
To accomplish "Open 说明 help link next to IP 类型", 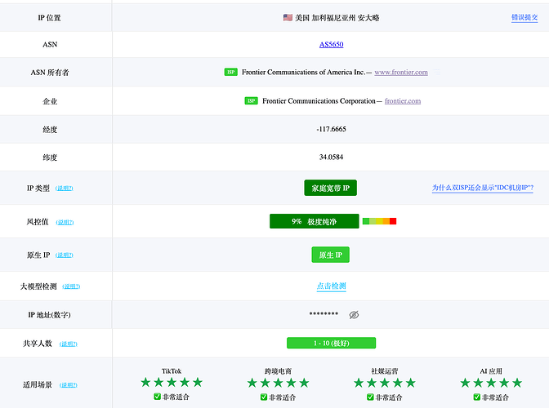I will [64, 188].
